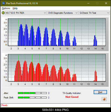Click the Jitter label
The height and width of the screenshot is (112, 111).
click(6, 93)
